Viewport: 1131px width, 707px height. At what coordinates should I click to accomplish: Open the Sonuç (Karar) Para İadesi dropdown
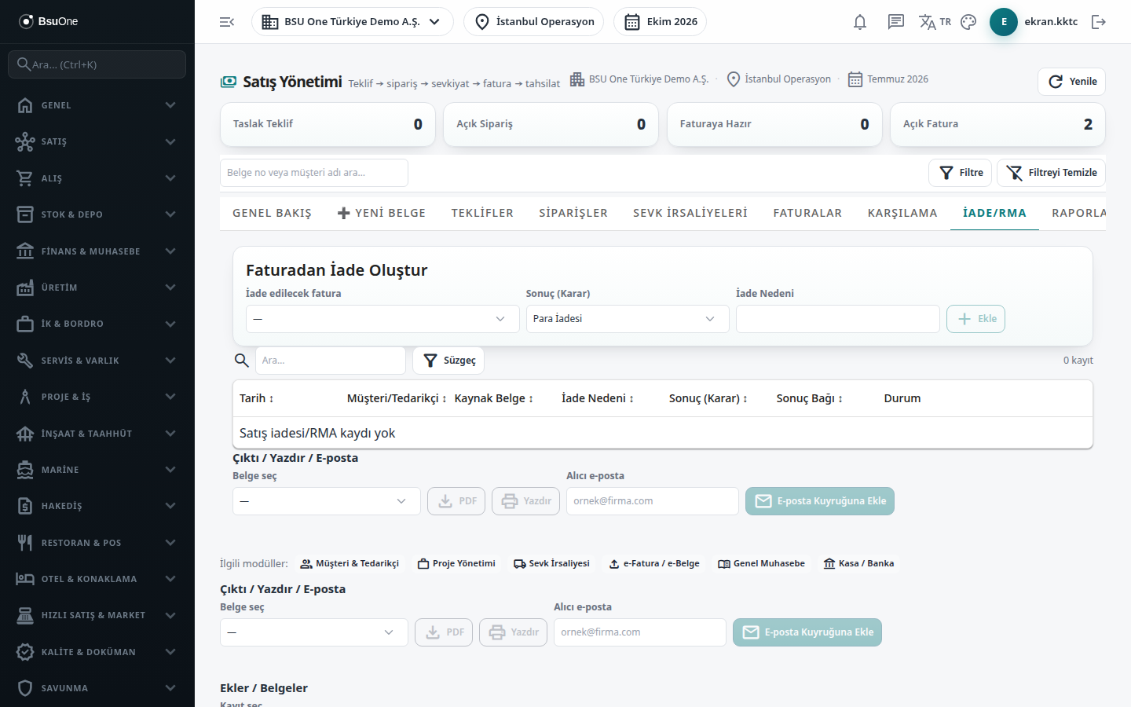628,319
